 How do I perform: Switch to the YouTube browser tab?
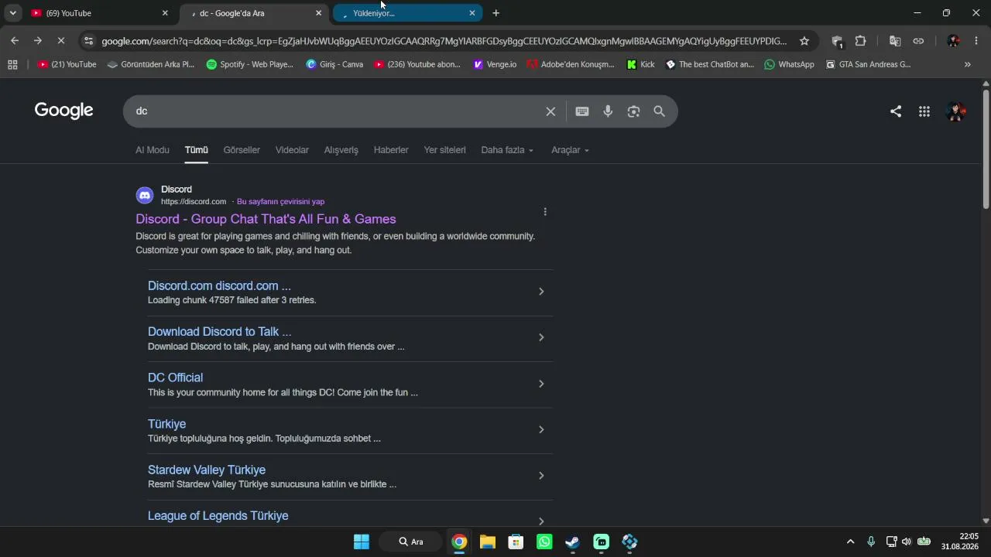pos(100,13)
